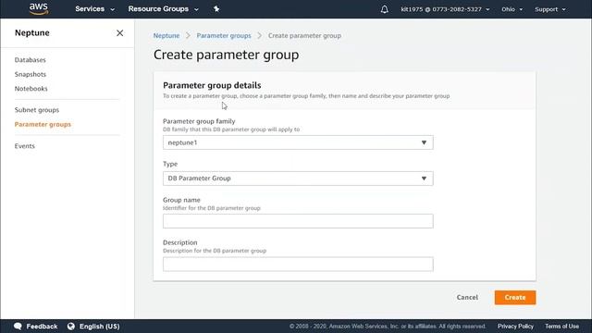Go to Notebooks in the sidebar
The height and width of the screenshot is (333, 592).
31,89
